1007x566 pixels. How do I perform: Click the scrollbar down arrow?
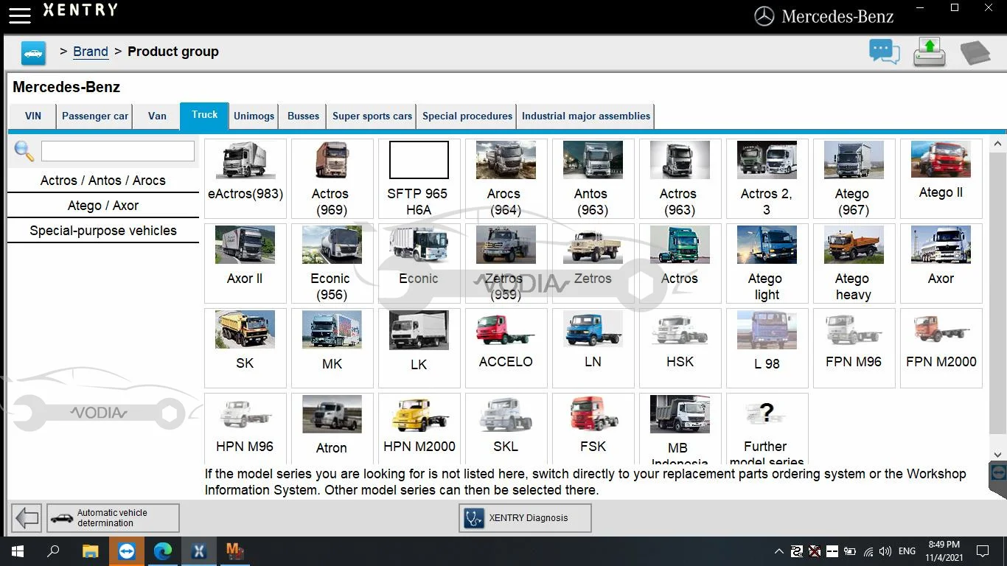(x=998, y=455)
